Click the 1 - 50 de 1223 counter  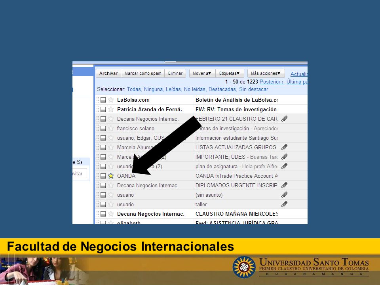coord(241,82)
